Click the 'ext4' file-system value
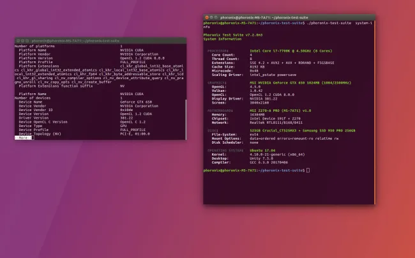 click(254, 134)
